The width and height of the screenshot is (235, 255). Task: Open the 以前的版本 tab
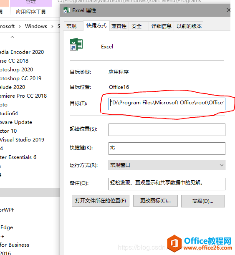[x=189, y=26]
